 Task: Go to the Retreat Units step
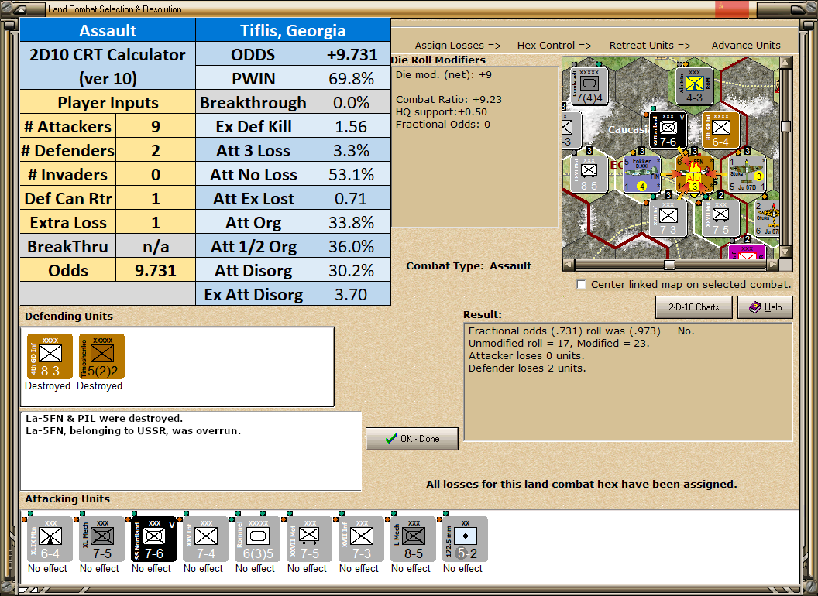tap(650, 46)
